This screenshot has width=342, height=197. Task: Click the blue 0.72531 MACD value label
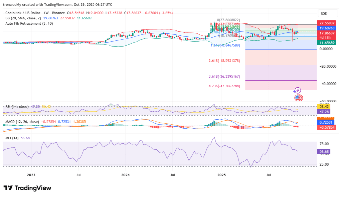click(325, 123)
